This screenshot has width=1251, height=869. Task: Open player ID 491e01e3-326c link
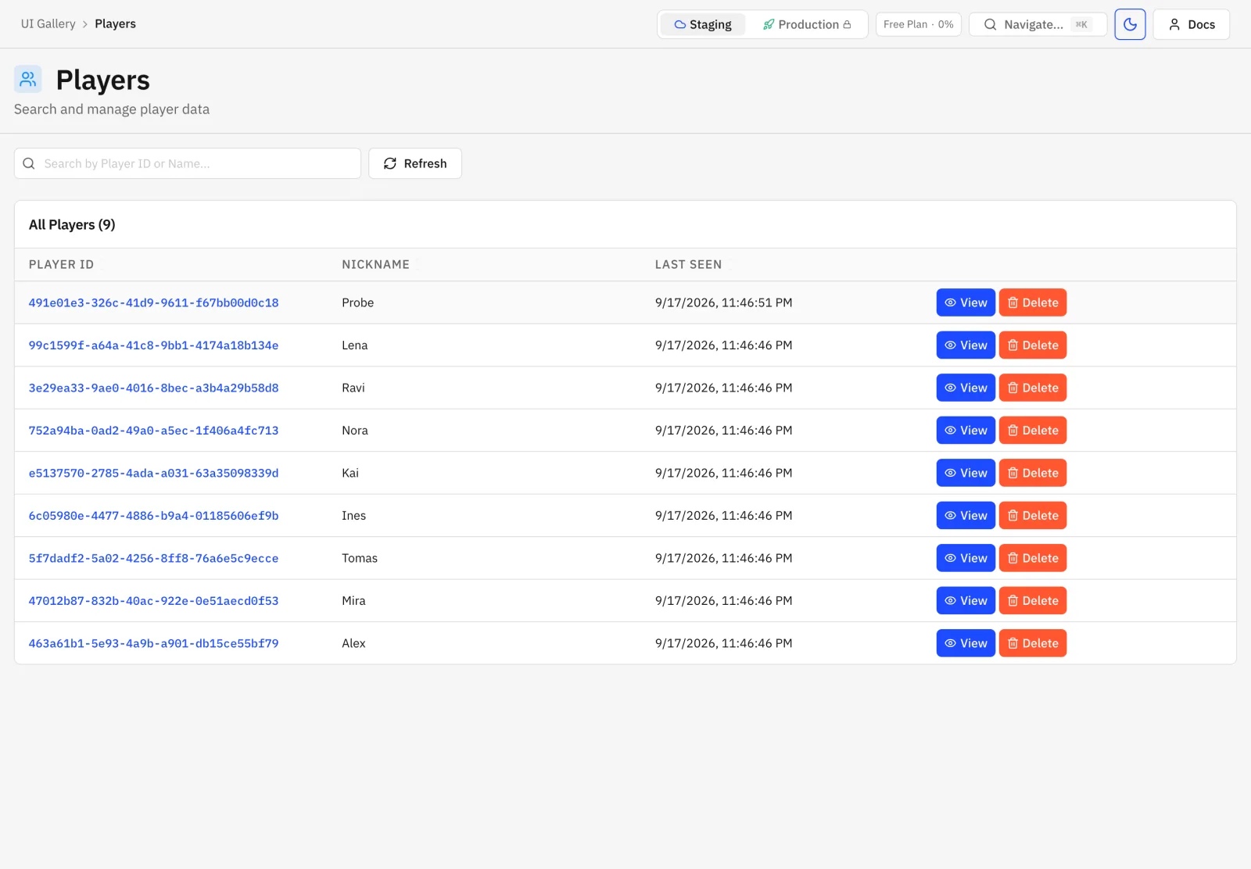coord(153,302)
